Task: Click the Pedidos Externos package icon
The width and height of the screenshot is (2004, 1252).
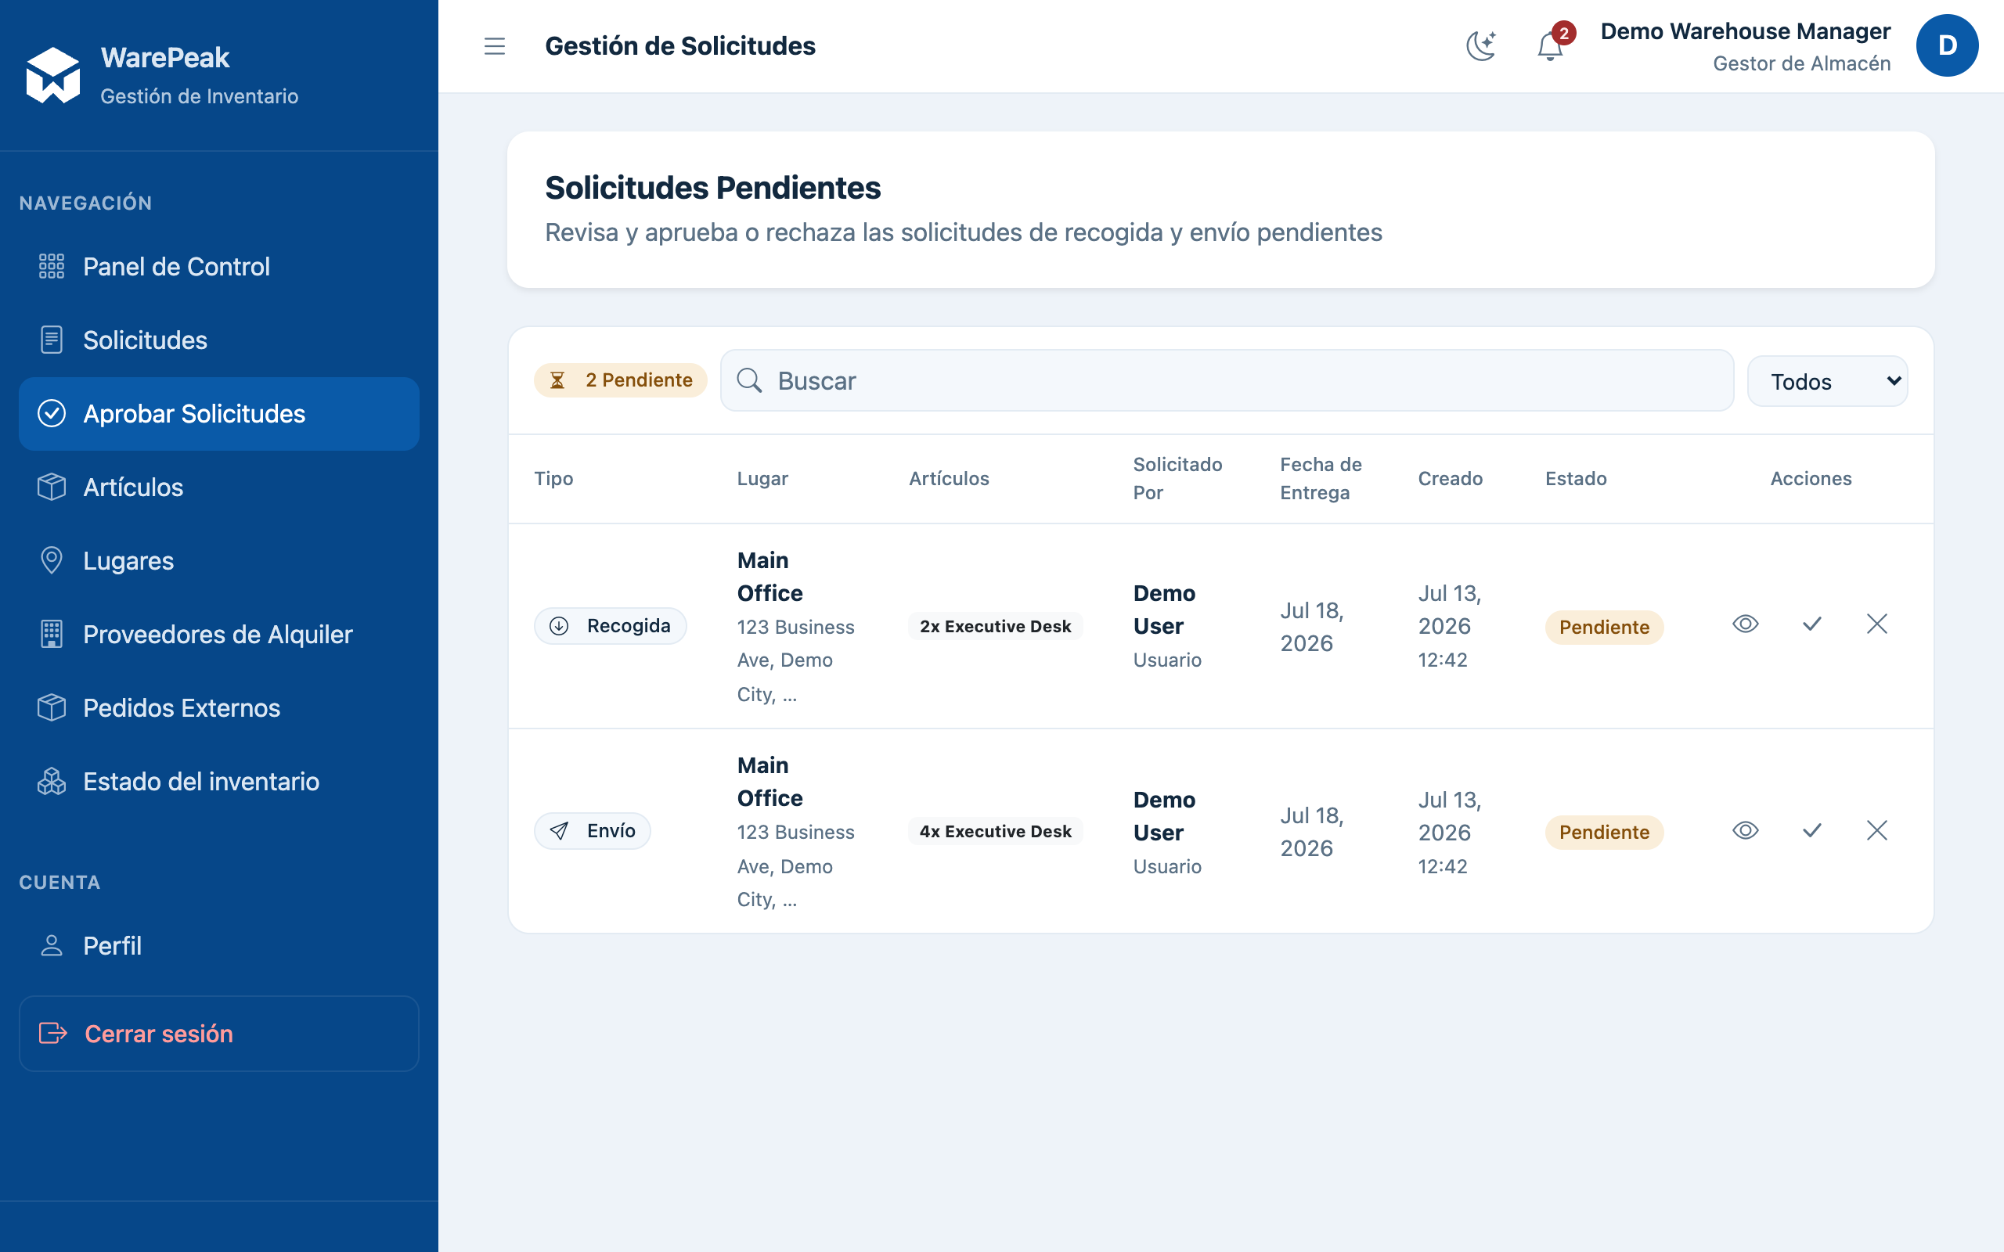Action: coord(52,708)
